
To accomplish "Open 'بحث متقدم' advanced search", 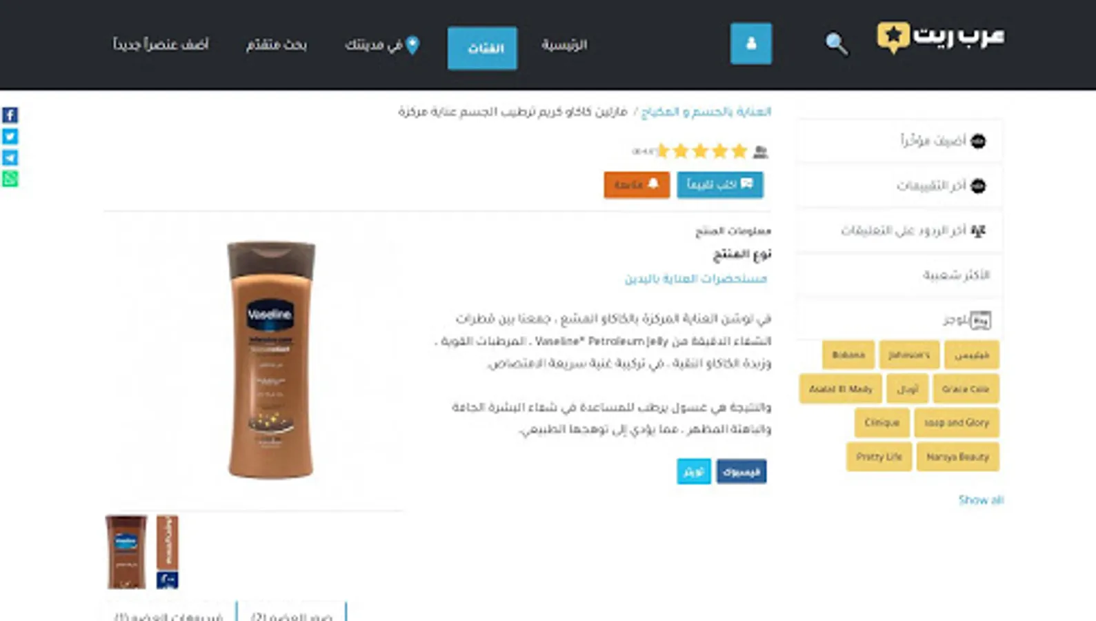I will [277, 45].
